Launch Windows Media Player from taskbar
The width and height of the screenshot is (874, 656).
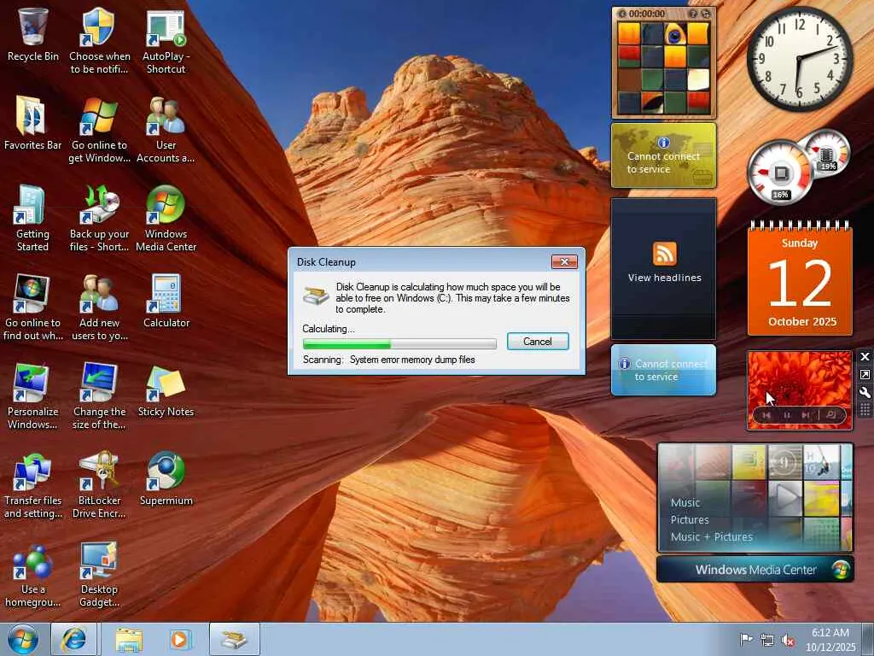tap(180, 639)
